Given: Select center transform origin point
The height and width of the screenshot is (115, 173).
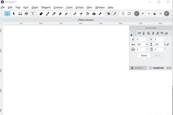Looking at the screenshot, I should coord(133,33).
